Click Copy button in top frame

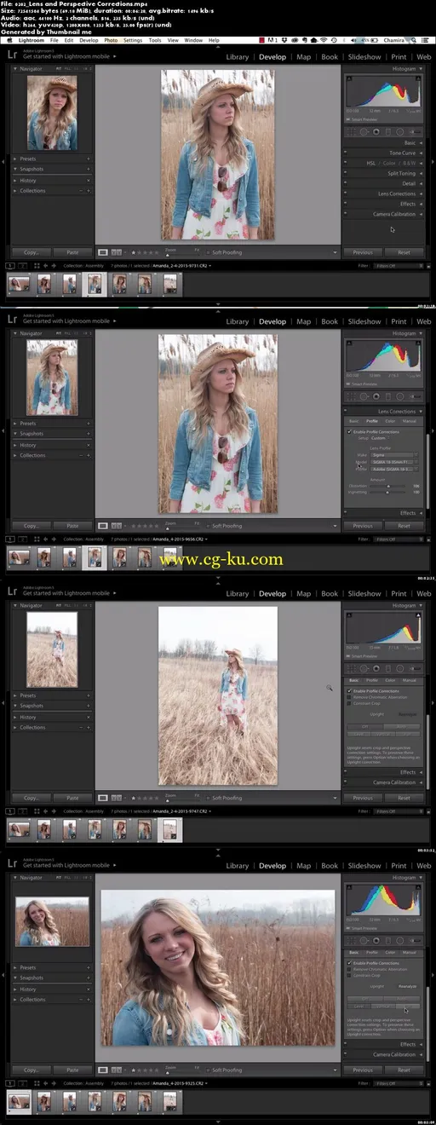pos(32,252)
